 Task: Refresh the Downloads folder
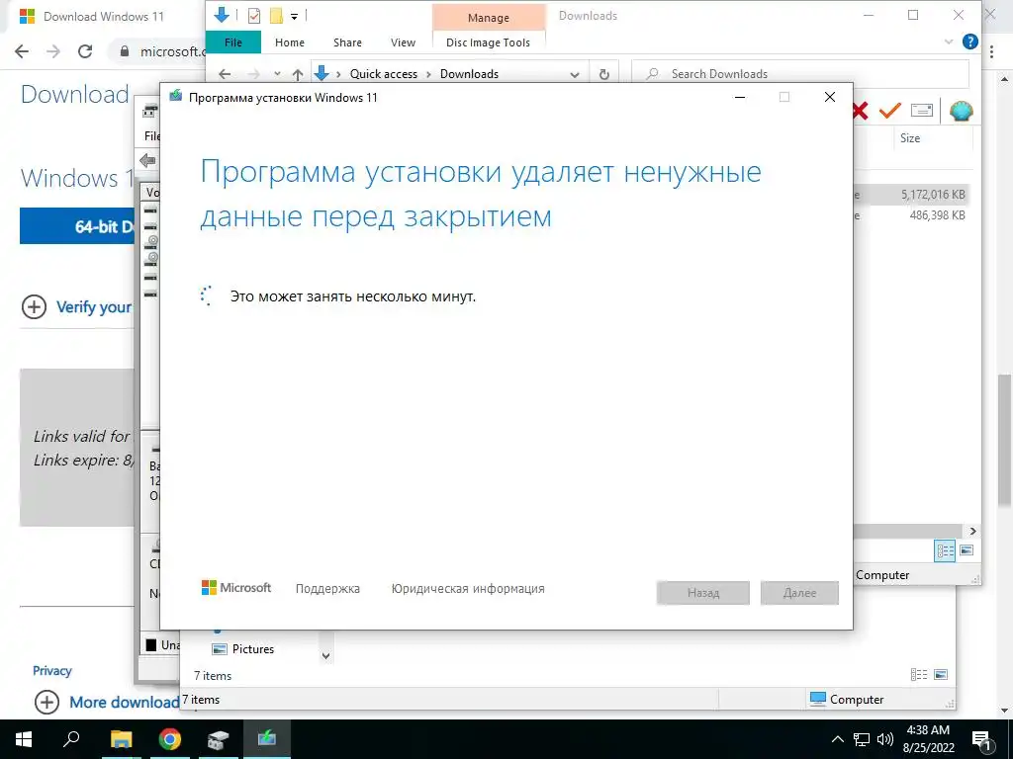tap(604, 74)
